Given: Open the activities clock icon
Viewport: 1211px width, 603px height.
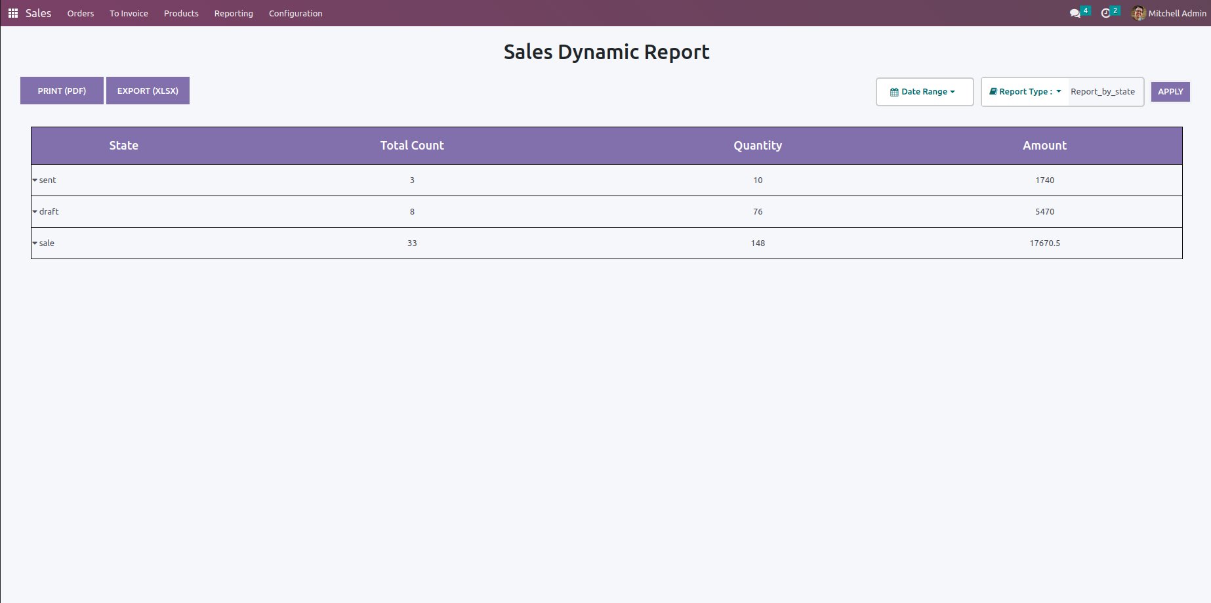Looking at the screenshot, I should pos(1105,13).
